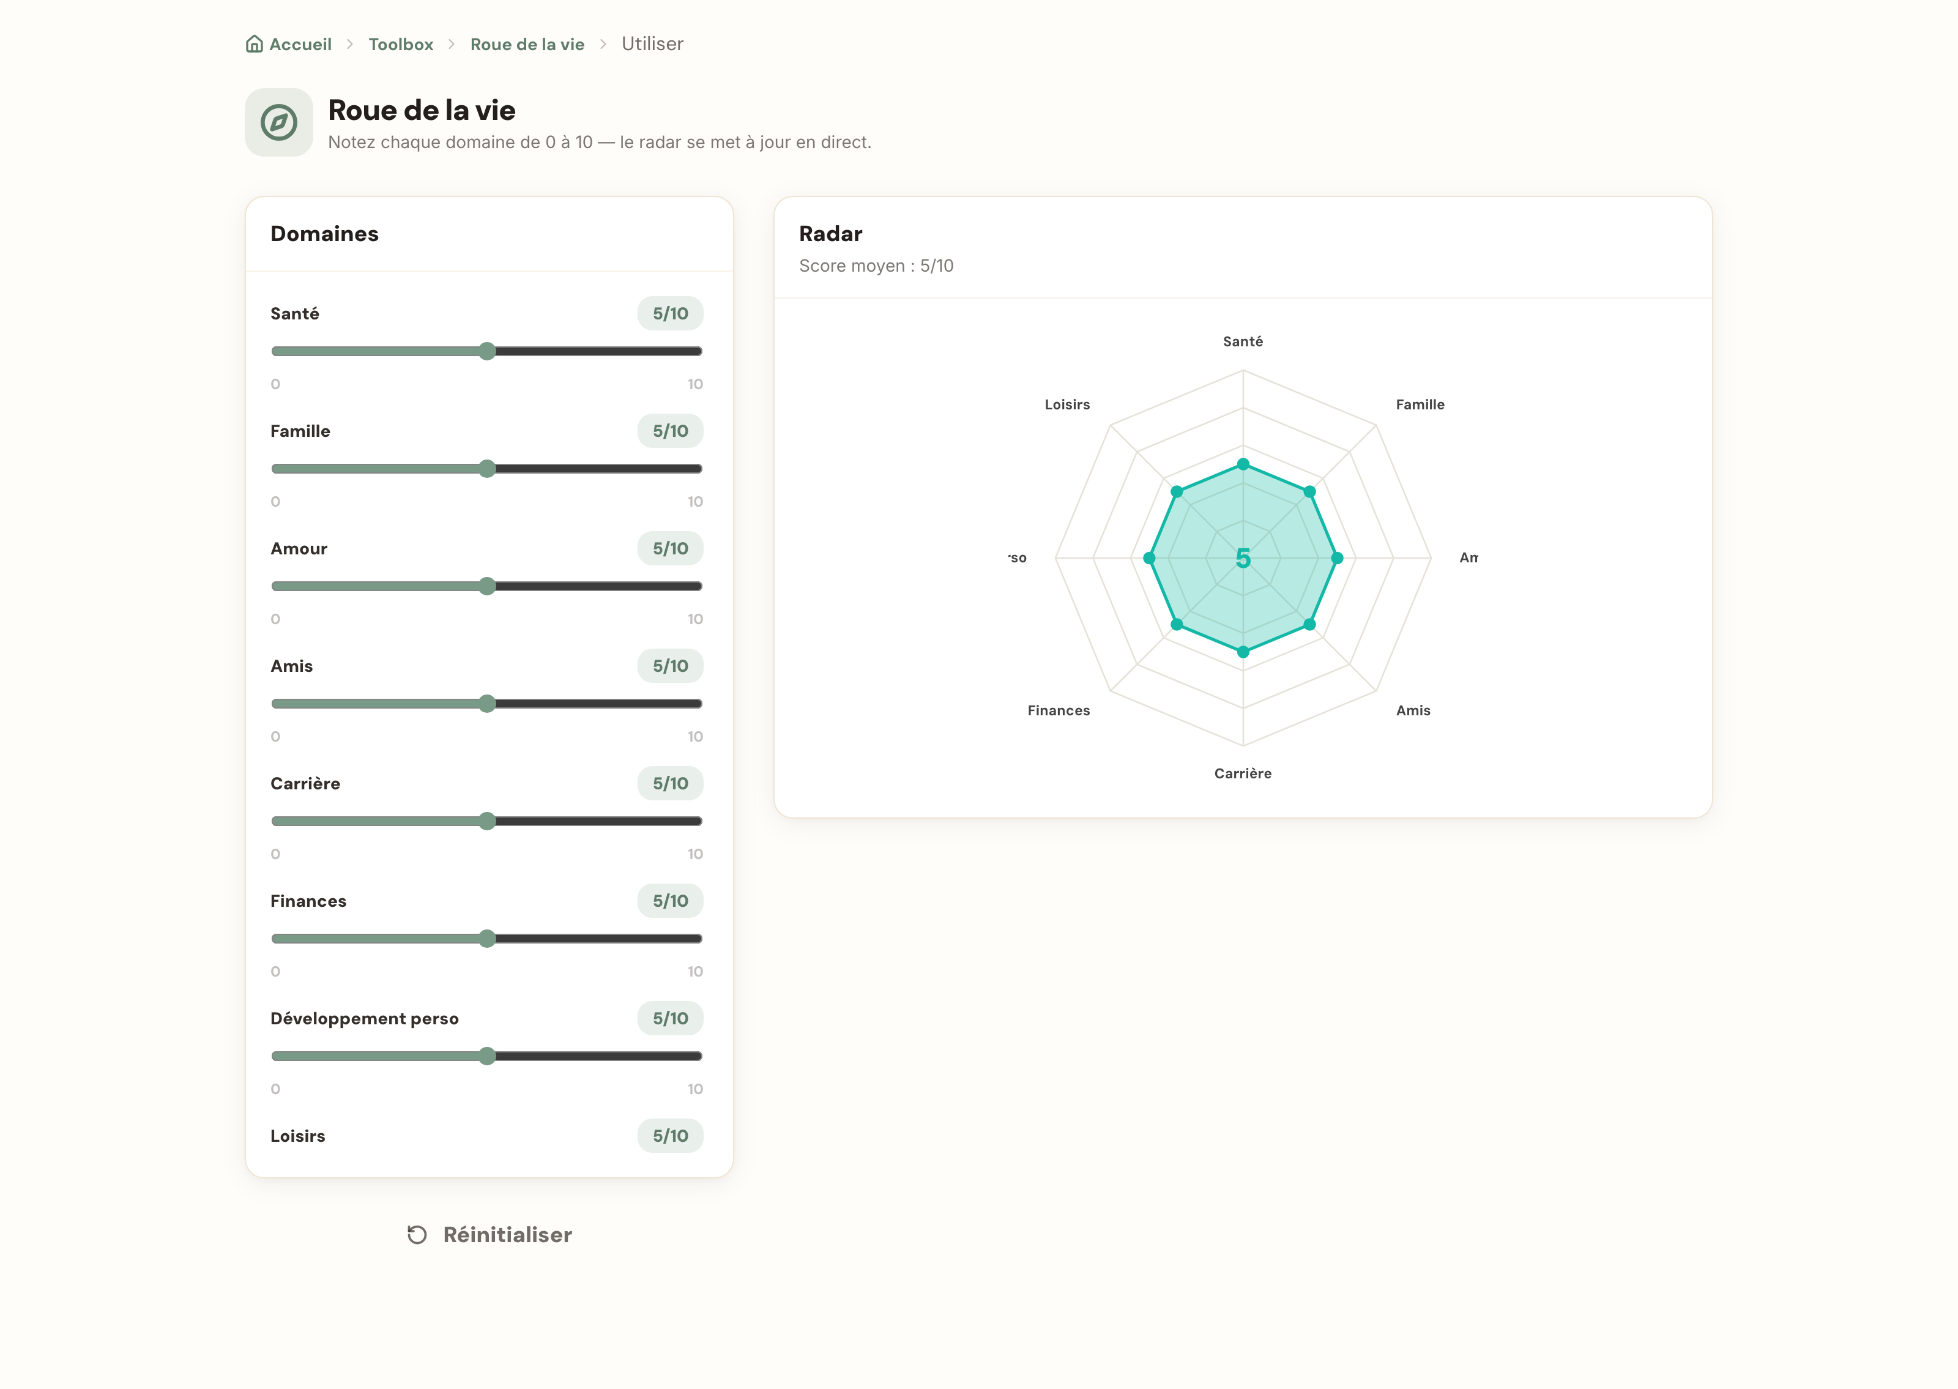Click the Réinitialiser button
Viewport: 1958px width, 1389px height.
pos(490,1234)
